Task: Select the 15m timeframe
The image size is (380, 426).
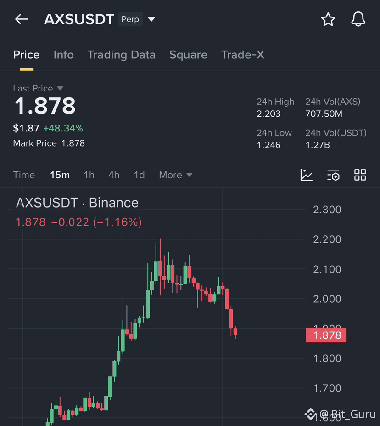Action: pyautogui.click(x=60, y=175)
